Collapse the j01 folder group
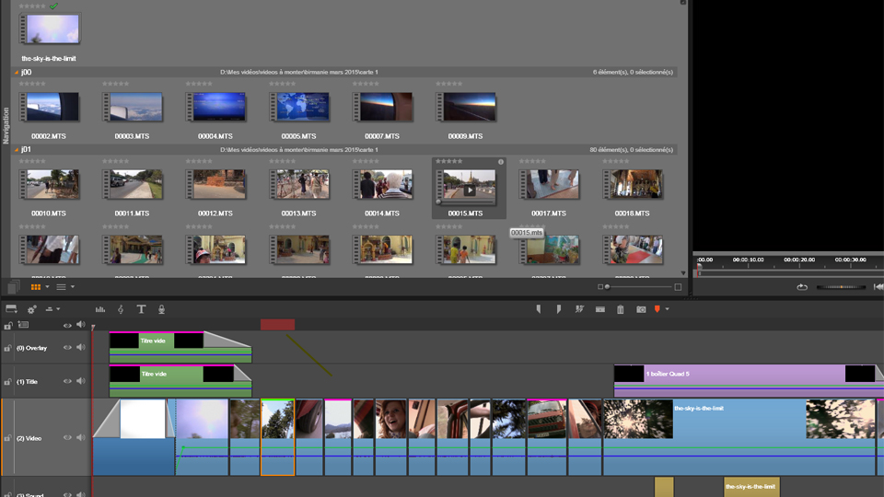The image size is (884, 497). click(x=17, y=150)
